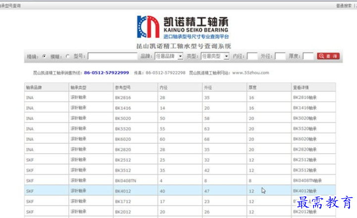Click the Kainuo Seiko Bearing logo
Image resolution: width=357 pixels, height=218 pixels.
[184, 27]
